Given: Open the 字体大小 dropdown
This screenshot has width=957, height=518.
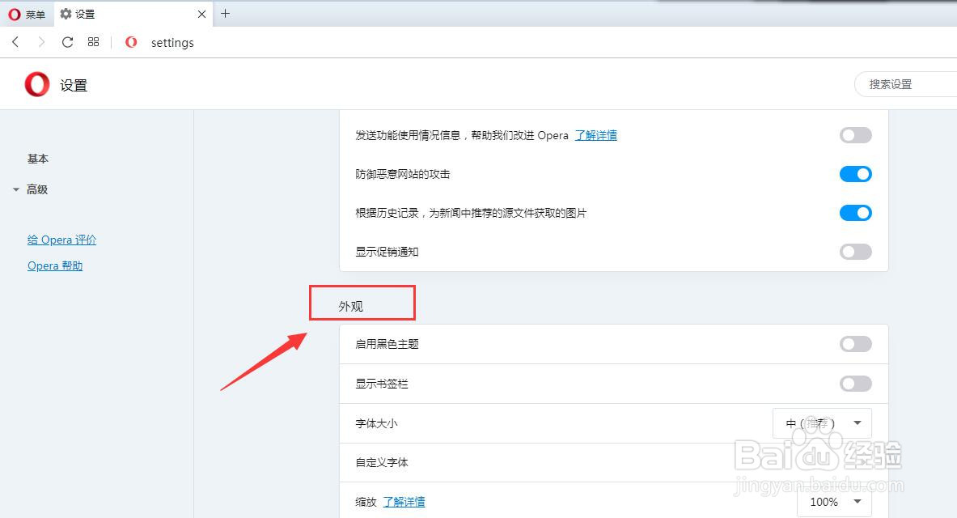Looking at the screenshot, I should pos(822,422).
